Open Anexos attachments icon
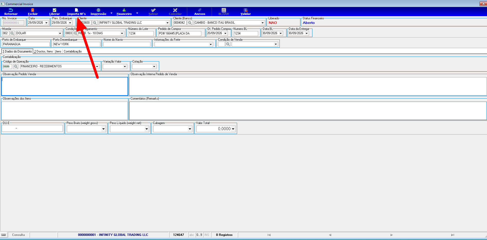The width and height of the screenshot is (487, 240). [200, 10]
